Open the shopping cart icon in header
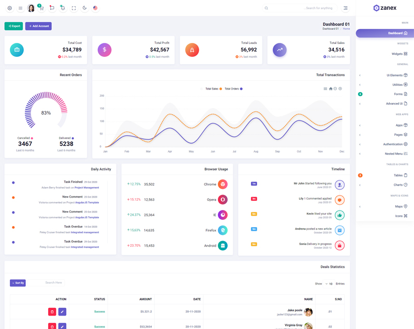 click(x=41, y=8)
